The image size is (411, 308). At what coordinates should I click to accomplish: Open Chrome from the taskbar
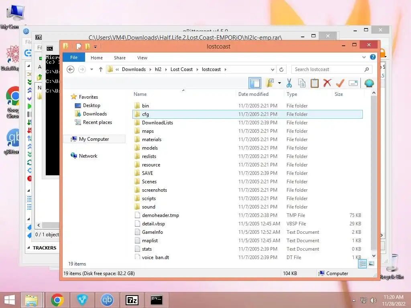pyautogui.click(x=57, y=300)
